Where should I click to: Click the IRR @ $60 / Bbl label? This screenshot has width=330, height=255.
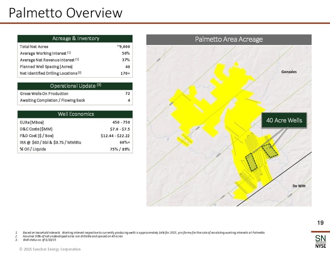pyautogui.click(x=50, y=142)
